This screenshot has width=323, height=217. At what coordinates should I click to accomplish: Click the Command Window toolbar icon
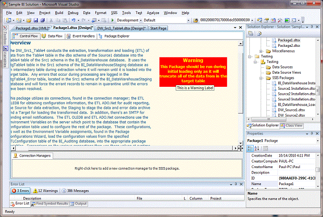[x=294, y=20]
